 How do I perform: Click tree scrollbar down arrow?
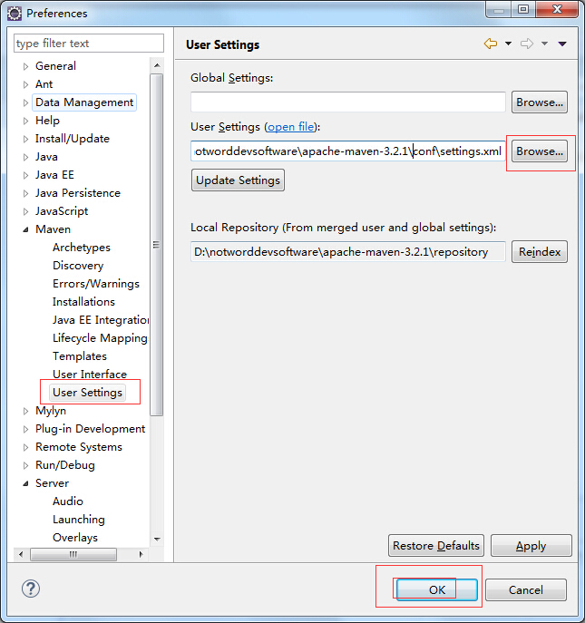point(157,540)
